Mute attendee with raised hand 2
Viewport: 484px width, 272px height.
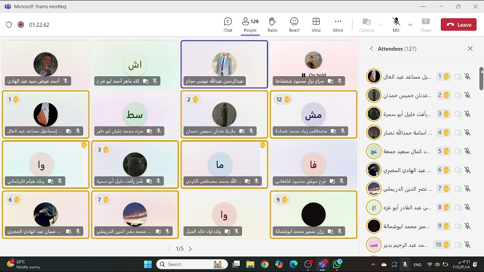tap(467, 95)
